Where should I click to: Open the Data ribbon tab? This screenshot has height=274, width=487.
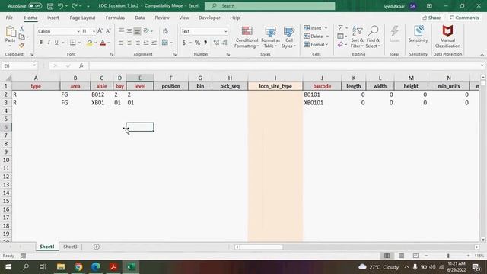tap(140, 18)
